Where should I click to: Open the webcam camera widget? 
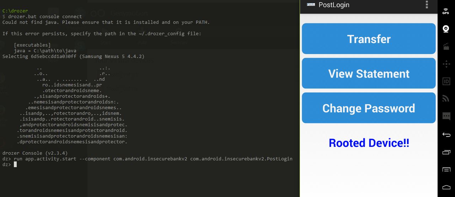[446, 29]
